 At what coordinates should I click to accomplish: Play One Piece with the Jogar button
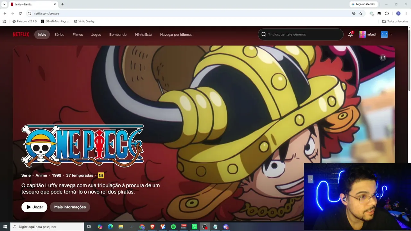(x=34, y=207)
